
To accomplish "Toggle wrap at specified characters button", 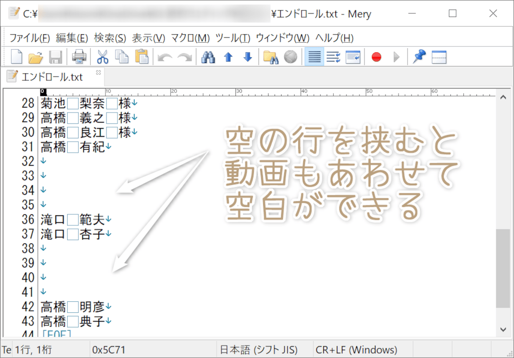I will [333, 57].
